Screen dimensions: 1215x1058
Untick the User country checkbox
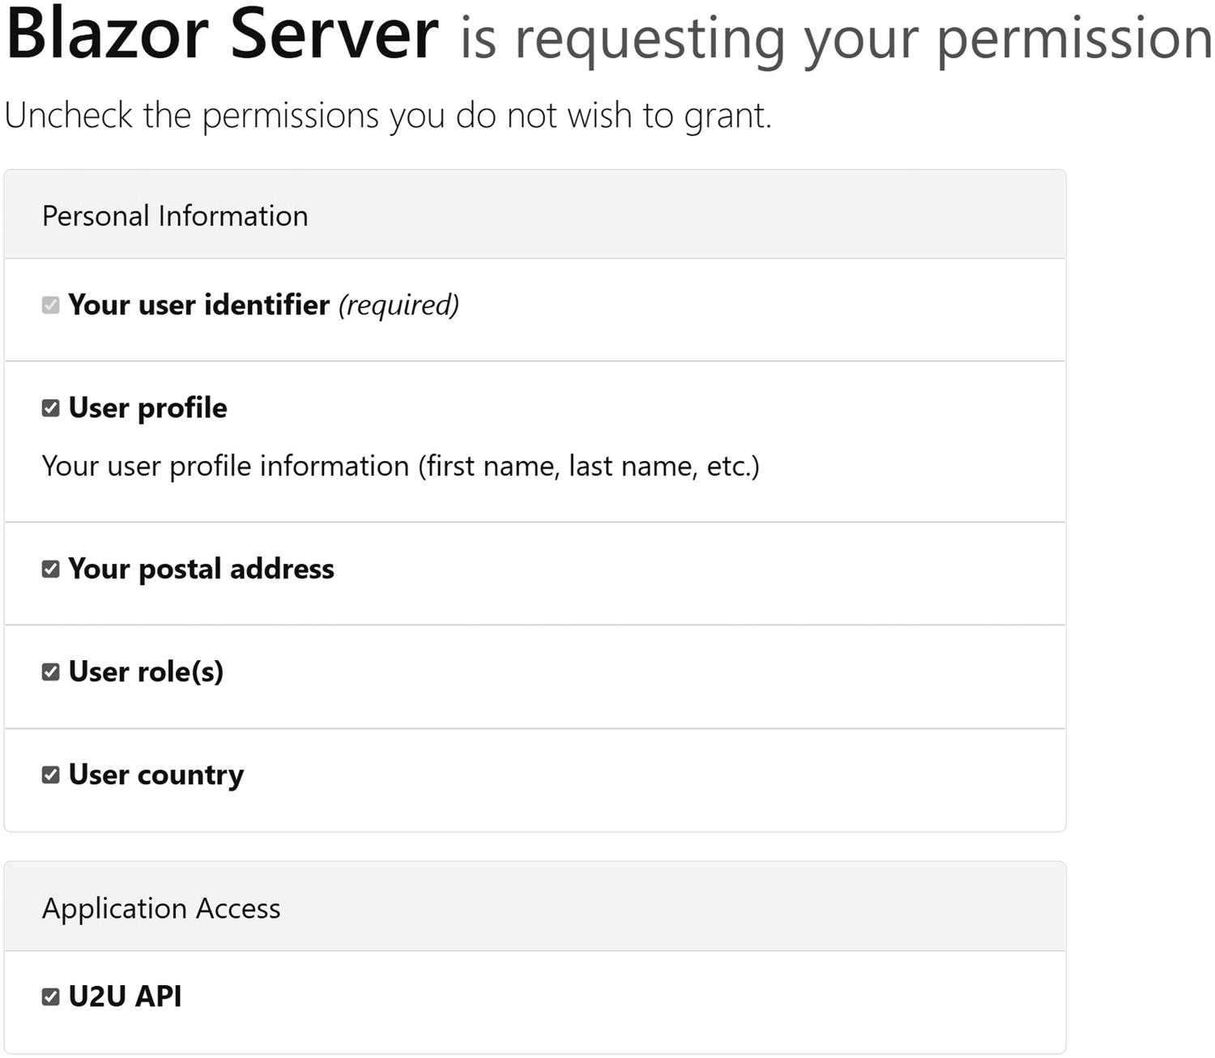pos(50,774)
